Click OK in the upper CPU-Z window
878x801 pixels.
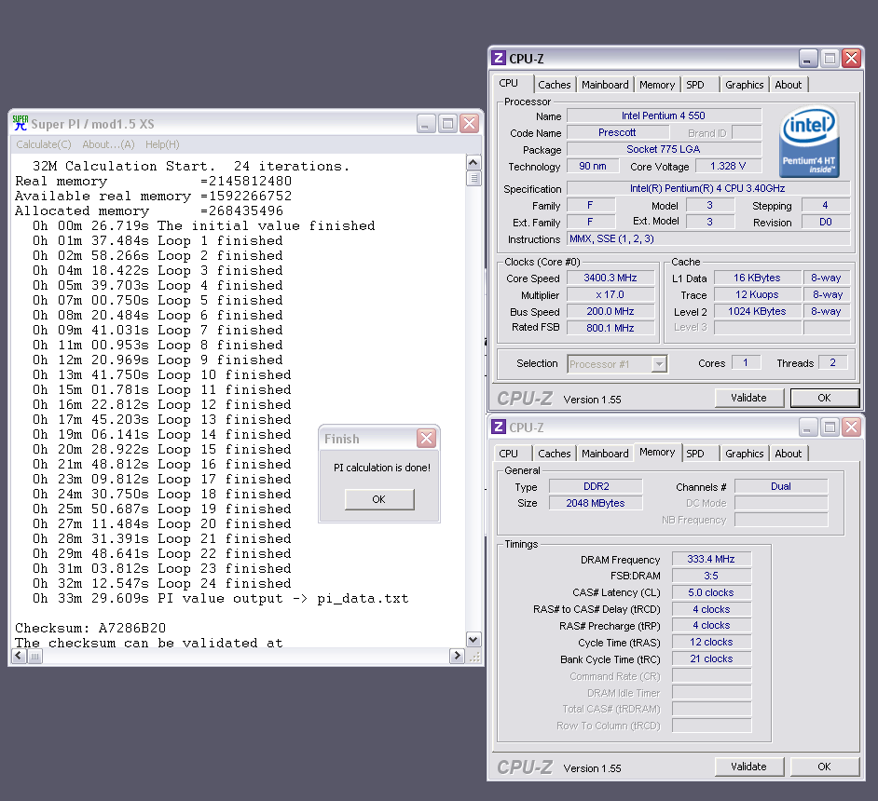tap(824, 398)
